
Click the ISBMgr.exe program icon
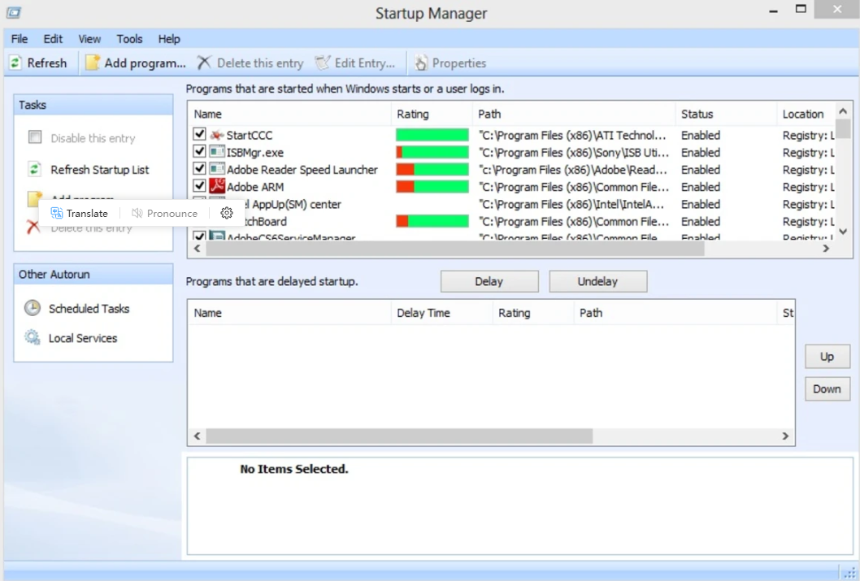click(217, 152)
